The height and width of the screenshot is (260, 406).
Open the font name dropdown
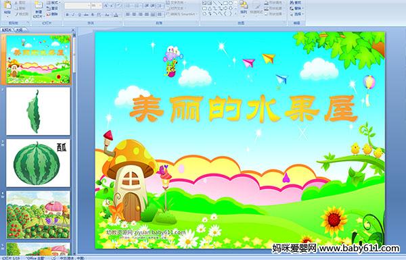pyautogui.click(x=77, y=5)
